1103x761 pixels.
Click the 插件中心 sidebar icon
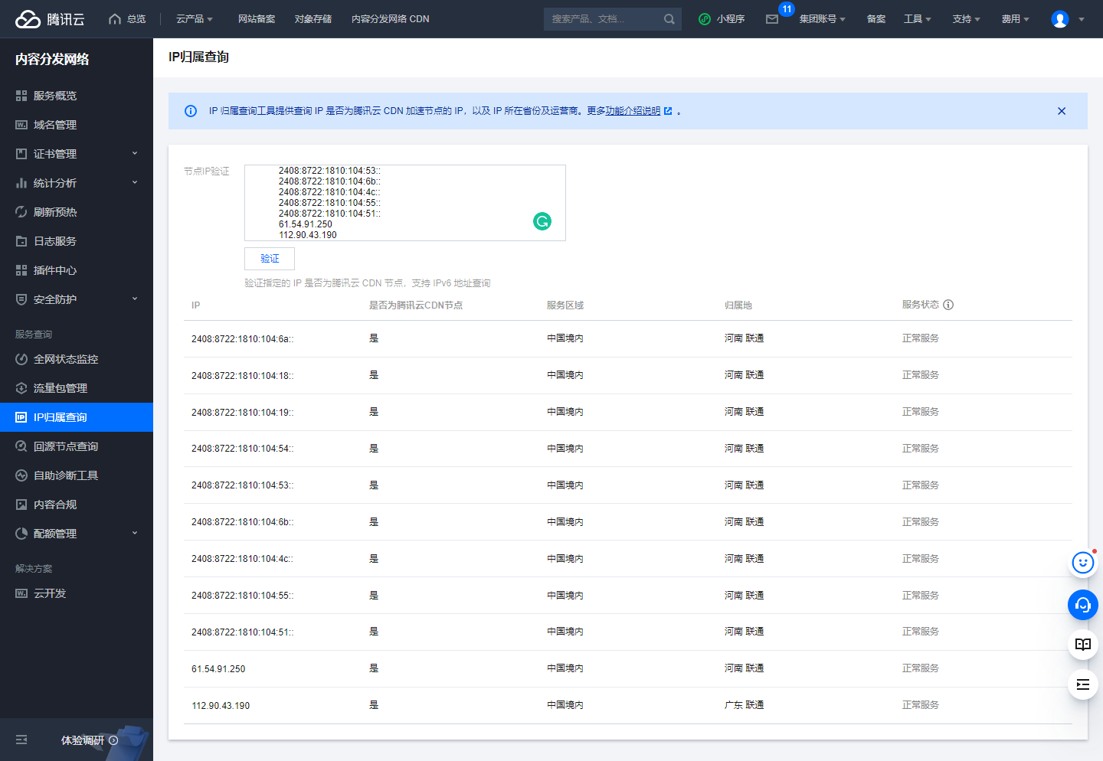tap(21, 270)
